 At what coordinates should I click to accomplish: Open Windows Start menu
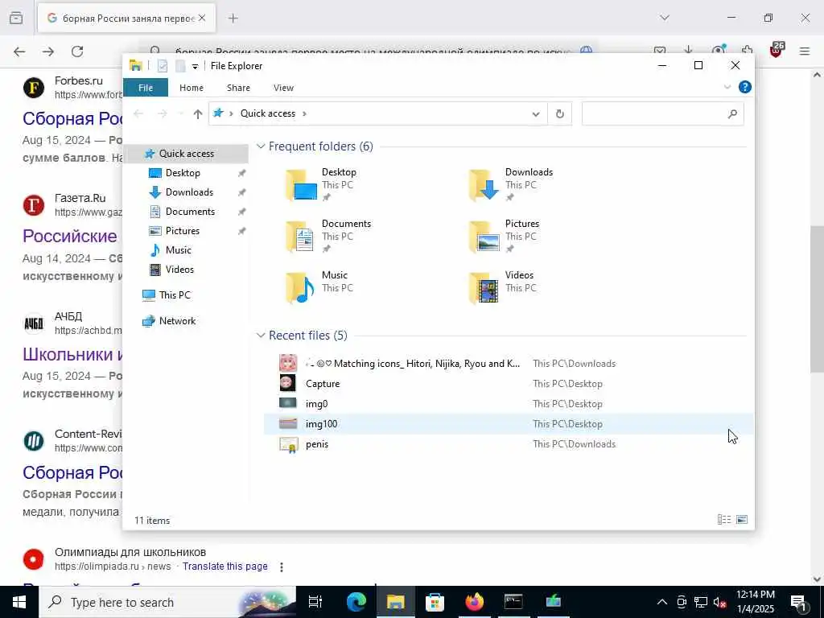click(x=19, y=602)
